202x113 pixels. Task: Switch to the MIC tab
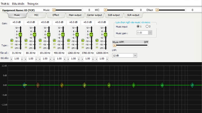tap(36, 15)
